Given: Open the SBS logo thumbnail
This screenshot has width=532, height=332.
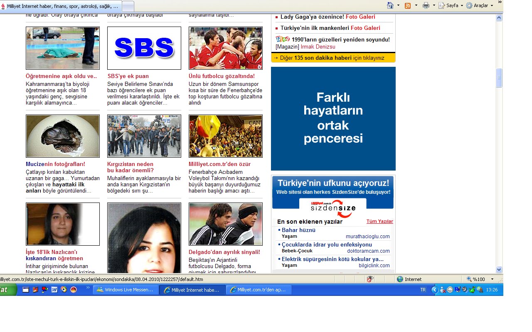Looking at the screenshot, I should (x=144, y=48).
